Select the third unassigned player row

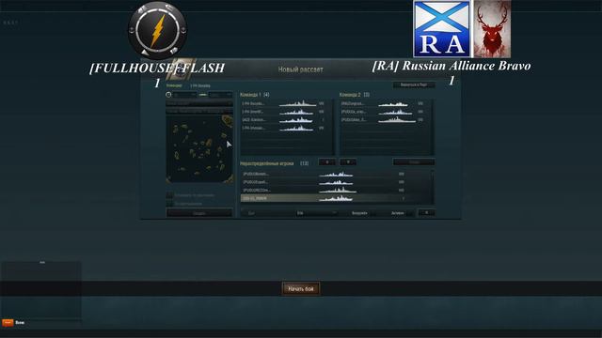(336, 190)
